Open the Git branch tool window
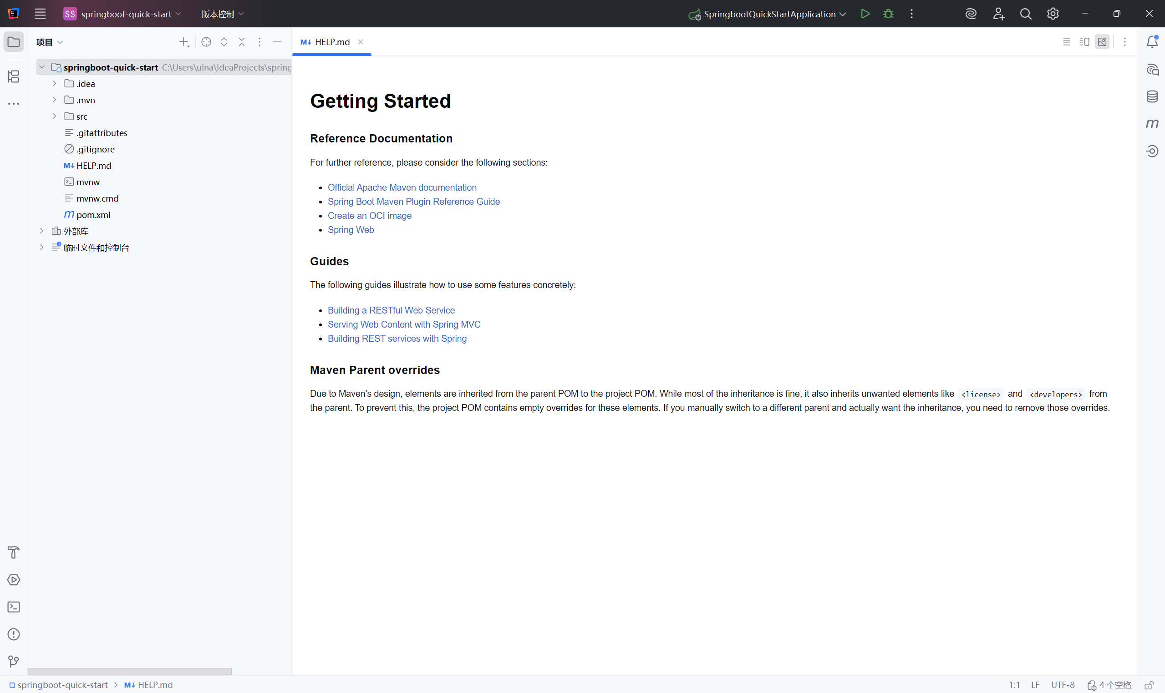1165x693 pixels. pos(14,661)
